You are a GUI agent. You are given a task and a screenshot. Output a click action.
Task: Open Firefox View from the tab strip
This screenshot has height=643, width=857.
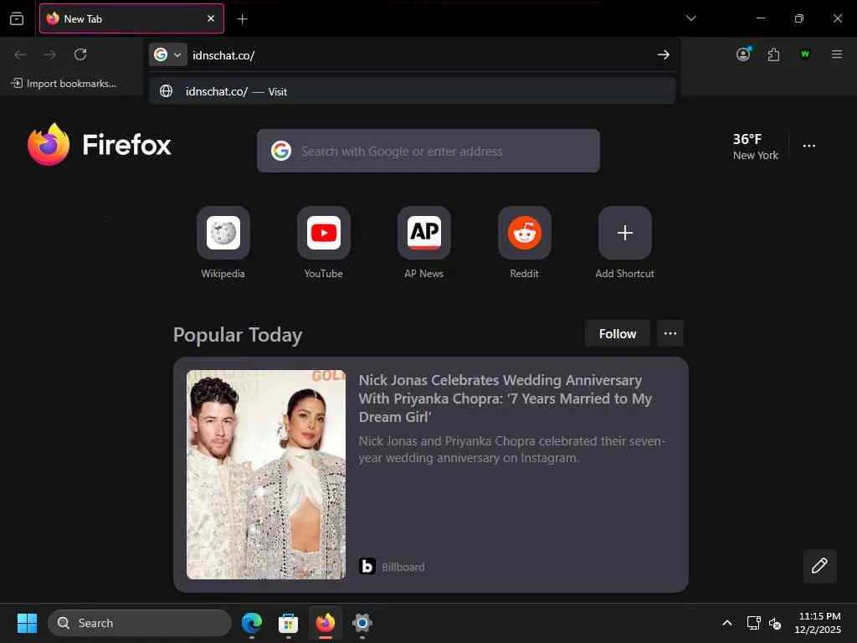[x=17, y=18]
